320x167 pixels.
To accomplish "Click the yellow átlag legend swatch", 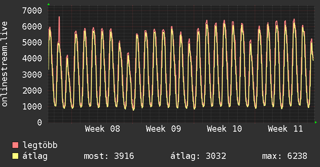I will point(16,156).
